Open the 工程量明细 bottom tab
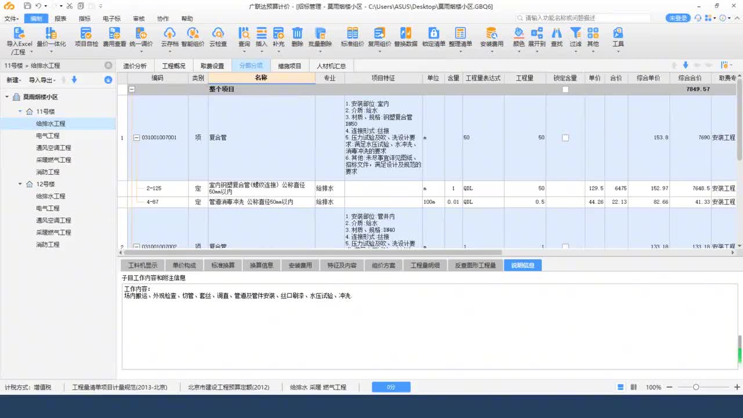Screen dimensions: 743x418 click(425, 265)
